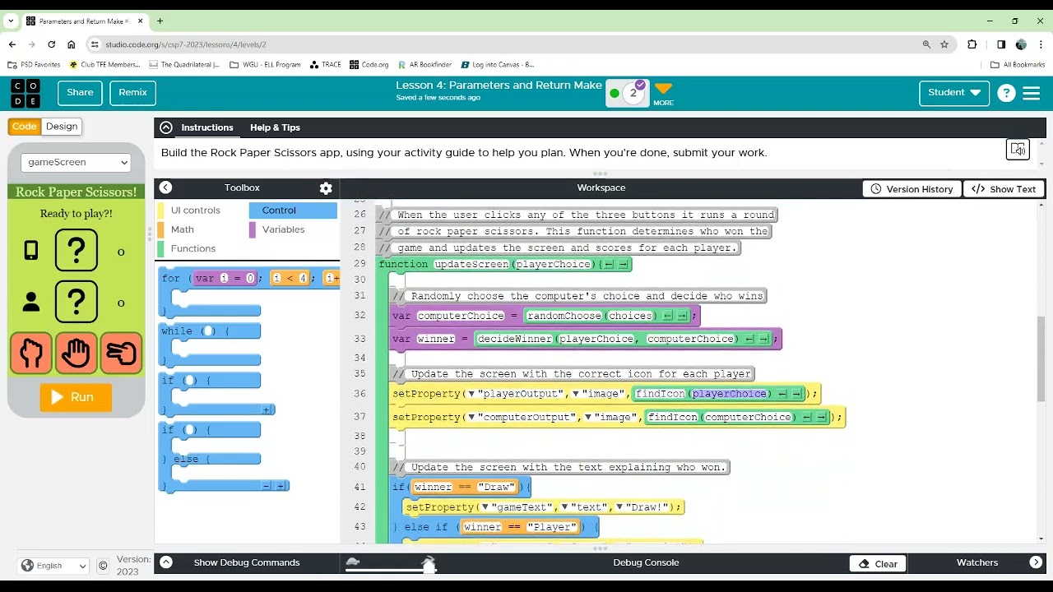Image resolution: width=1053 pixels, height=592 pixels.
Task: Click the zoom magnifier icon in address bar
Action: 926,44
